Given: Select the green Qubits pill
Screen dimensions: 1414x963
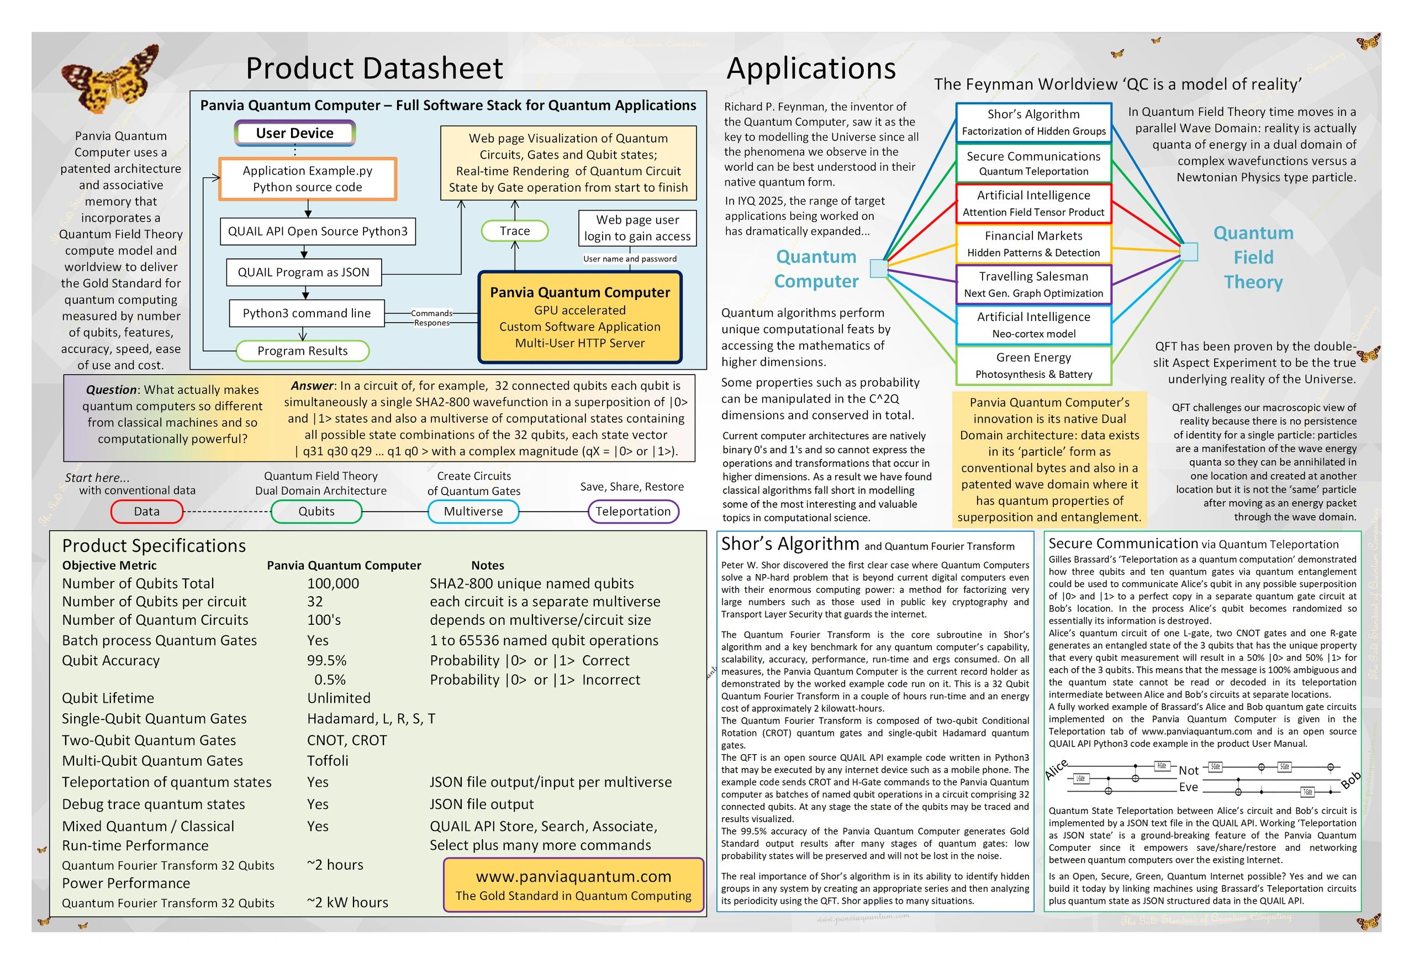Looking at the screenshot, I should coord(316,511).
